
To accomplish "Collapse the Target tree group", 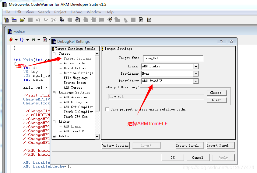I will tap(54, 54).
